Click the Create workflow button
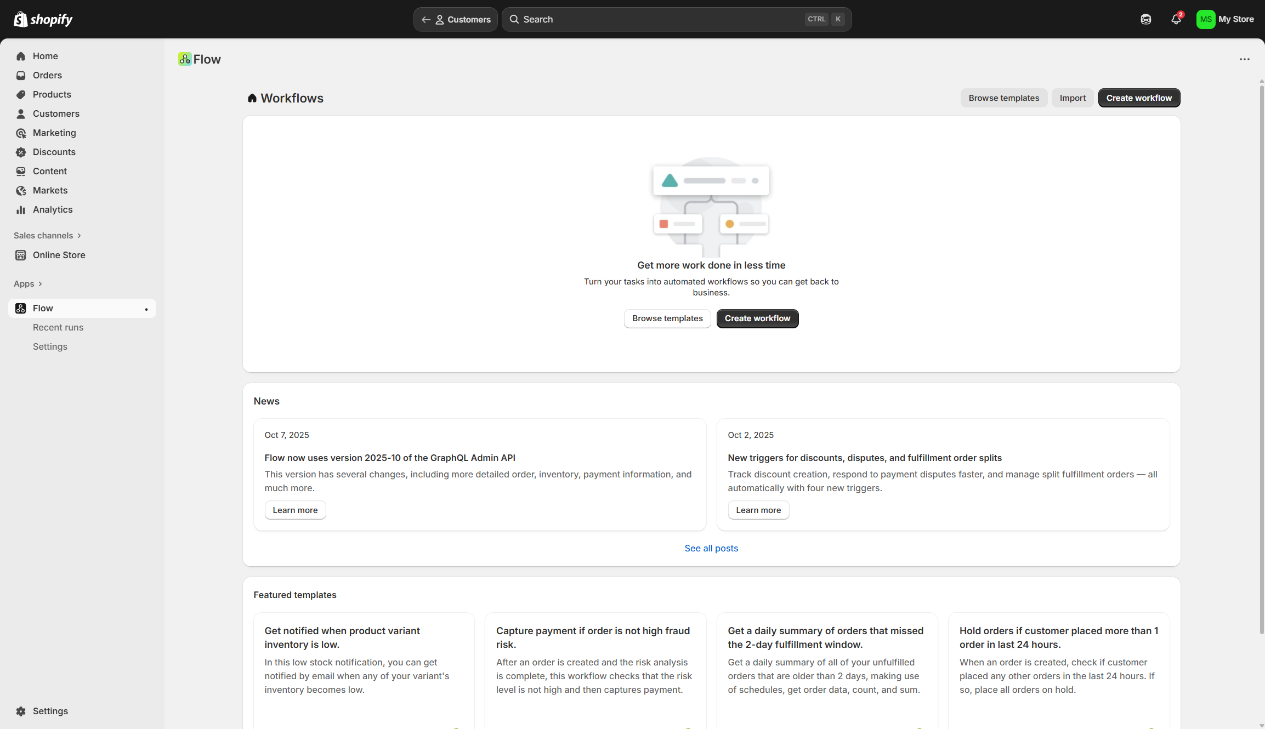Screen dimensions: 1265x729 [1139, 98]
